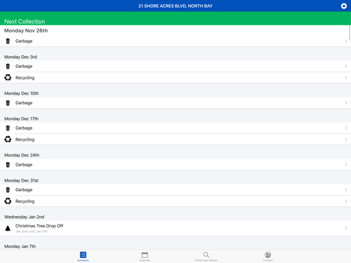The height and width of the screenshot is (263, 351).
Task: Click the trash icon for Dec 3rd Garbage
Action: (8, 66)
